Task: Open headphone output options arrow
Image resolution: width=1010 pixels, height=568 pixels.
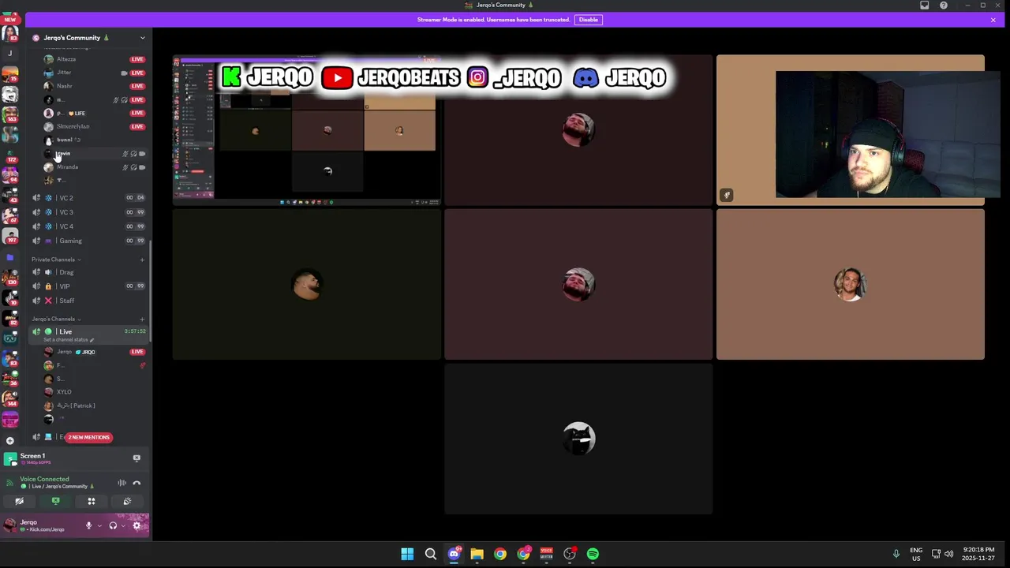Action: (123, 525)
